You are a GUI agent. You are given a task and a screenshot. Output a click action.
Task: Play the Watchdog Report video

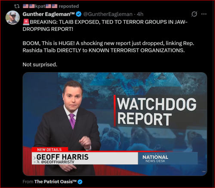[115, 124]
